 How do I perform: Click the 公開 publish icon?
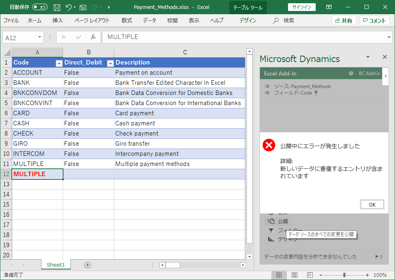point(271,221)
